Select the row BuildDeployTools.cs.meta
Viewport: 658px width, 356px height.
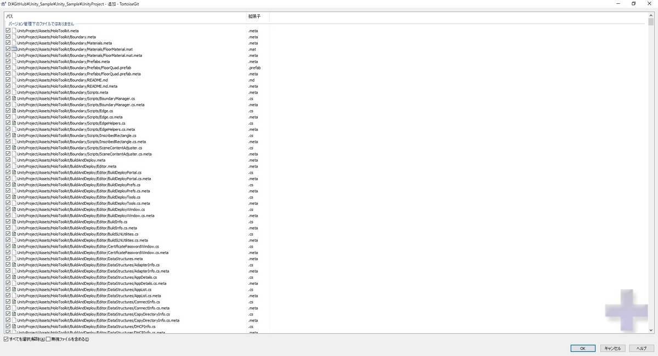click(137, 203)
